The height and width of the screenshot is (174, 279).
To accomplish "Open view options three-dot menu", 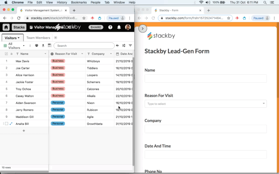I will [30, 46].
